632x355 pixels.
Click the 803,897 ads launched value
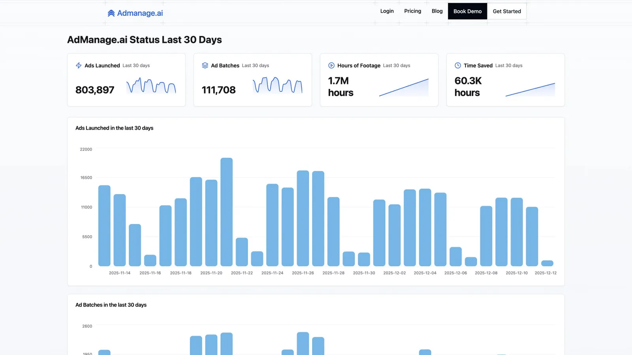click(x=95, y=90)
